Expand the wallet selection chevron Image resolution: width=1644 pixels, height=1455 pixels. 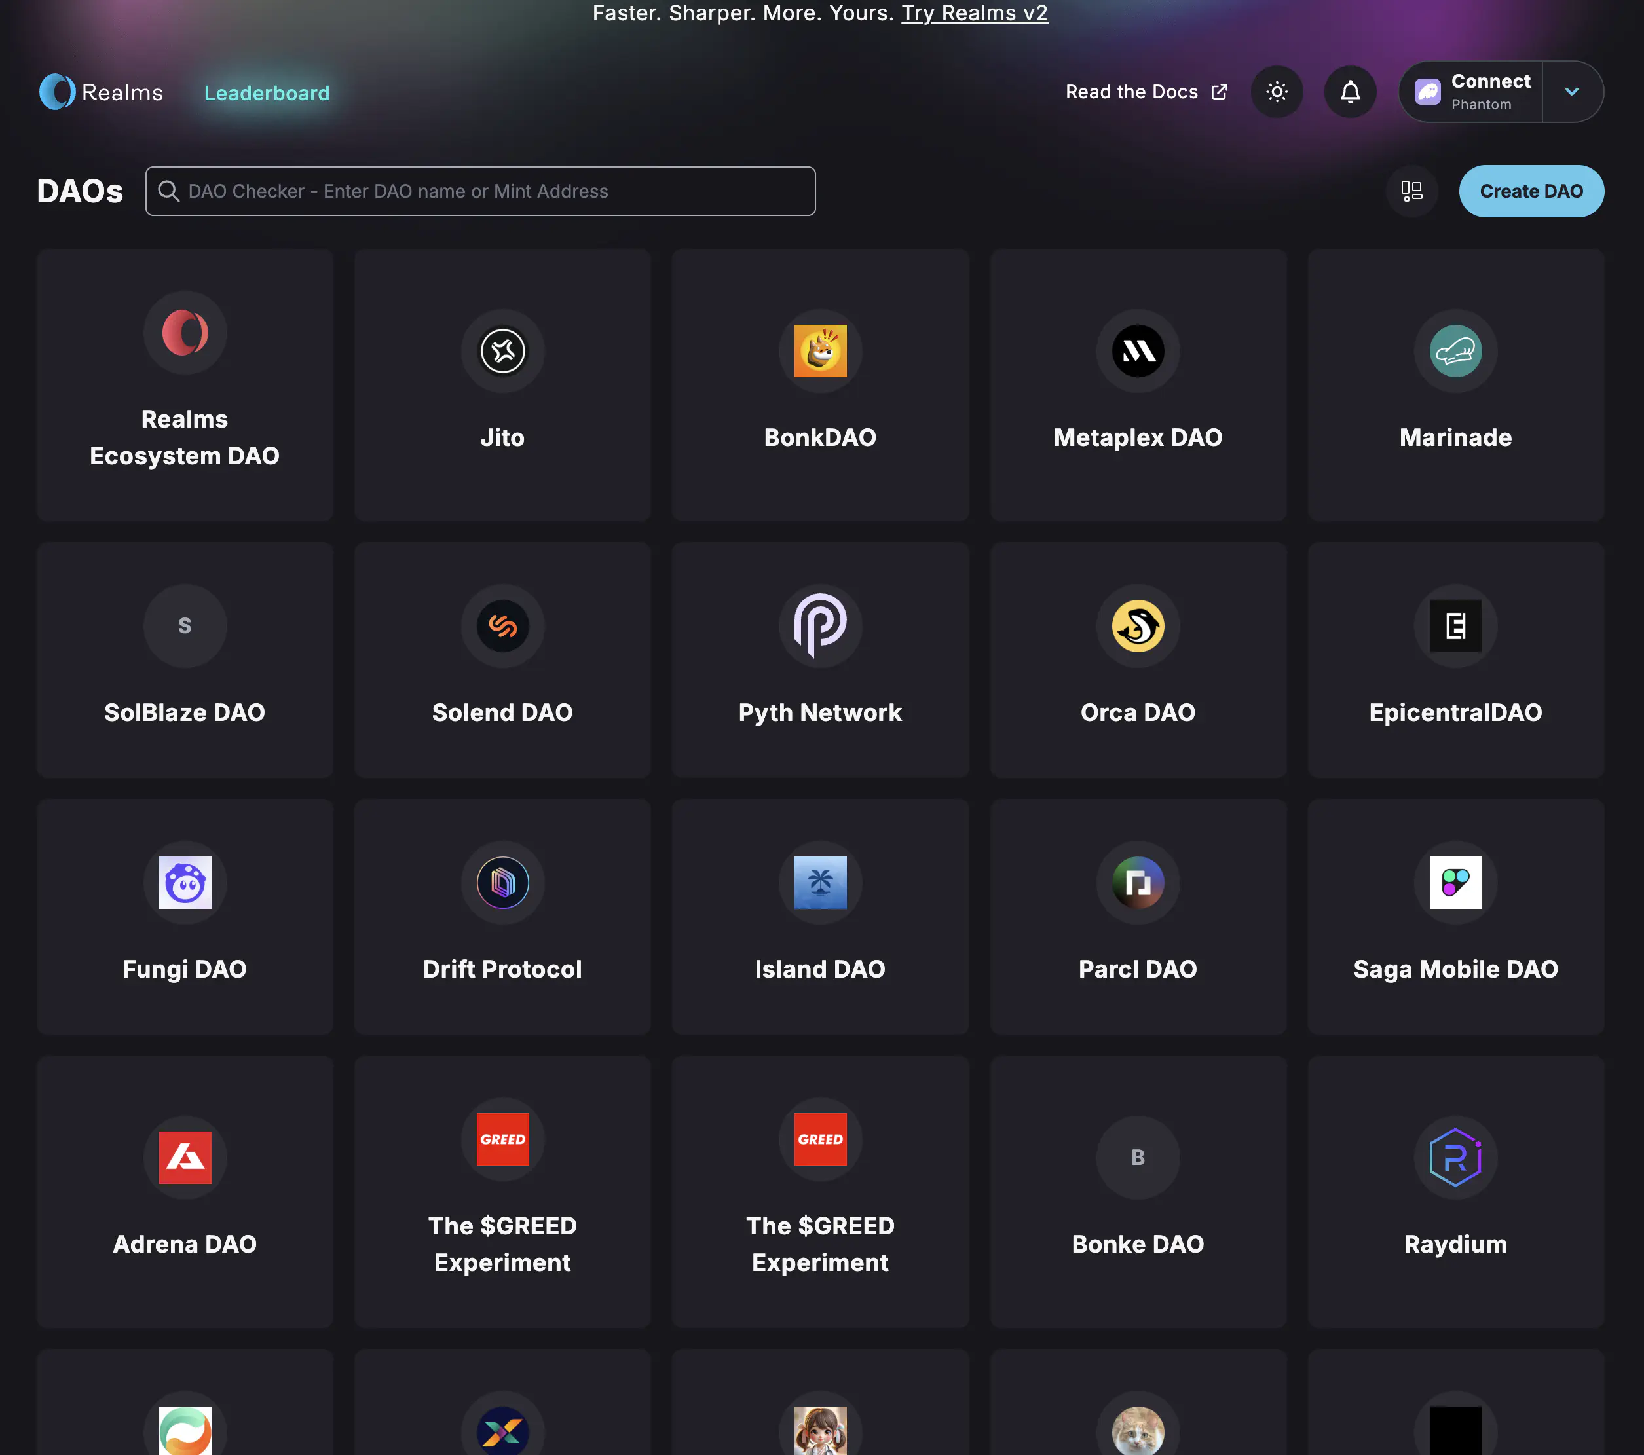pos(1571,92)
